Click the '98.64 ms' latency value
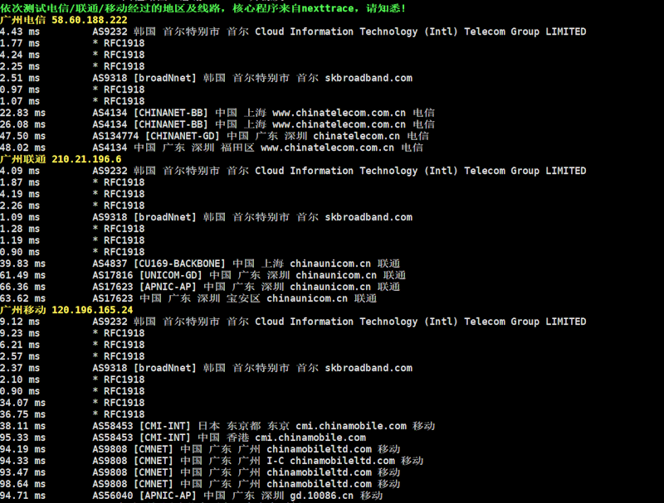This screenshot has height=503, width=664. (23, 484)
